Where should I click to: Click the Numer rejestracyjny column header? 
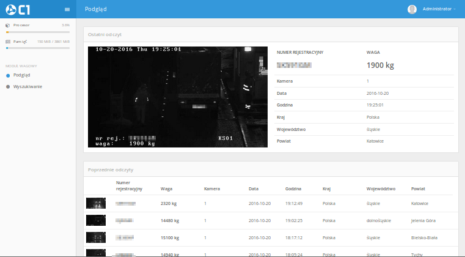[x=129, y=185]
